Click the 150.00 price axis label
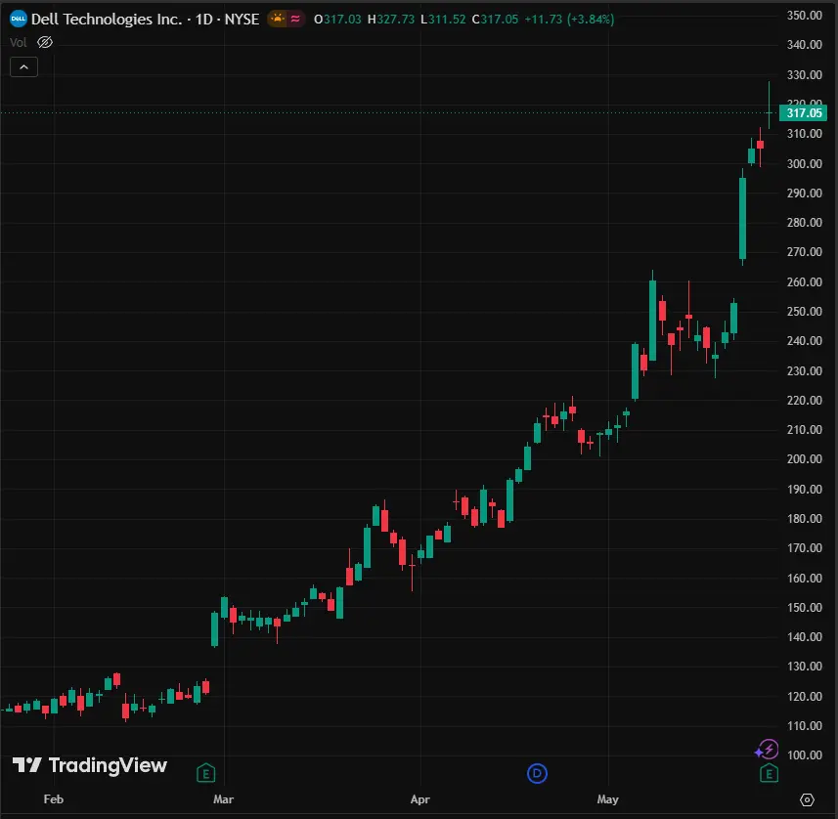 click(805, 608)
